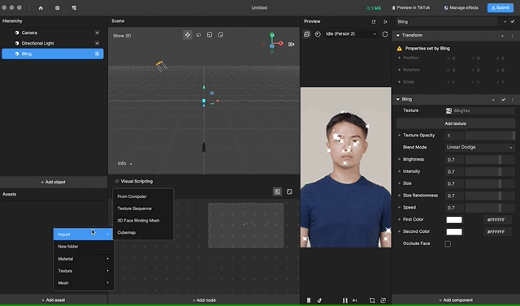This screenshot has height=306, width=520.
Task: Click the preview media source icon
Action: point(307,34)
